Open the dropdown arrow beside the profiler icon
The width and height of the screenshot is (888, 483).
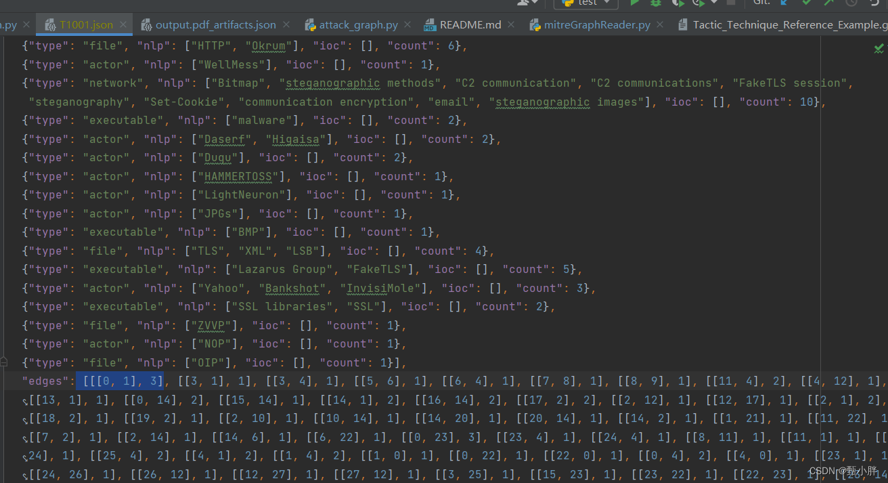[x=713, y=3]
